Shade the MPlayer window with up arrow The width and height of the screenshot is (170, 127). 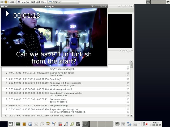pos(92,6)
